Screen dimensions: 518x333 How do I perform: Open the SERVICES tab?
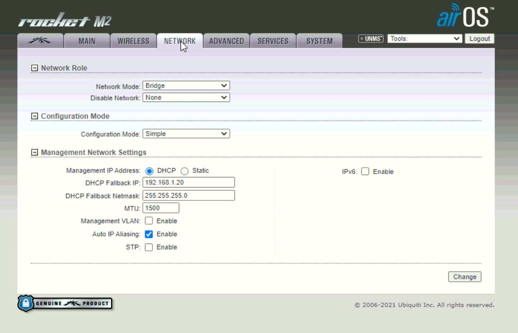point(273,41)
